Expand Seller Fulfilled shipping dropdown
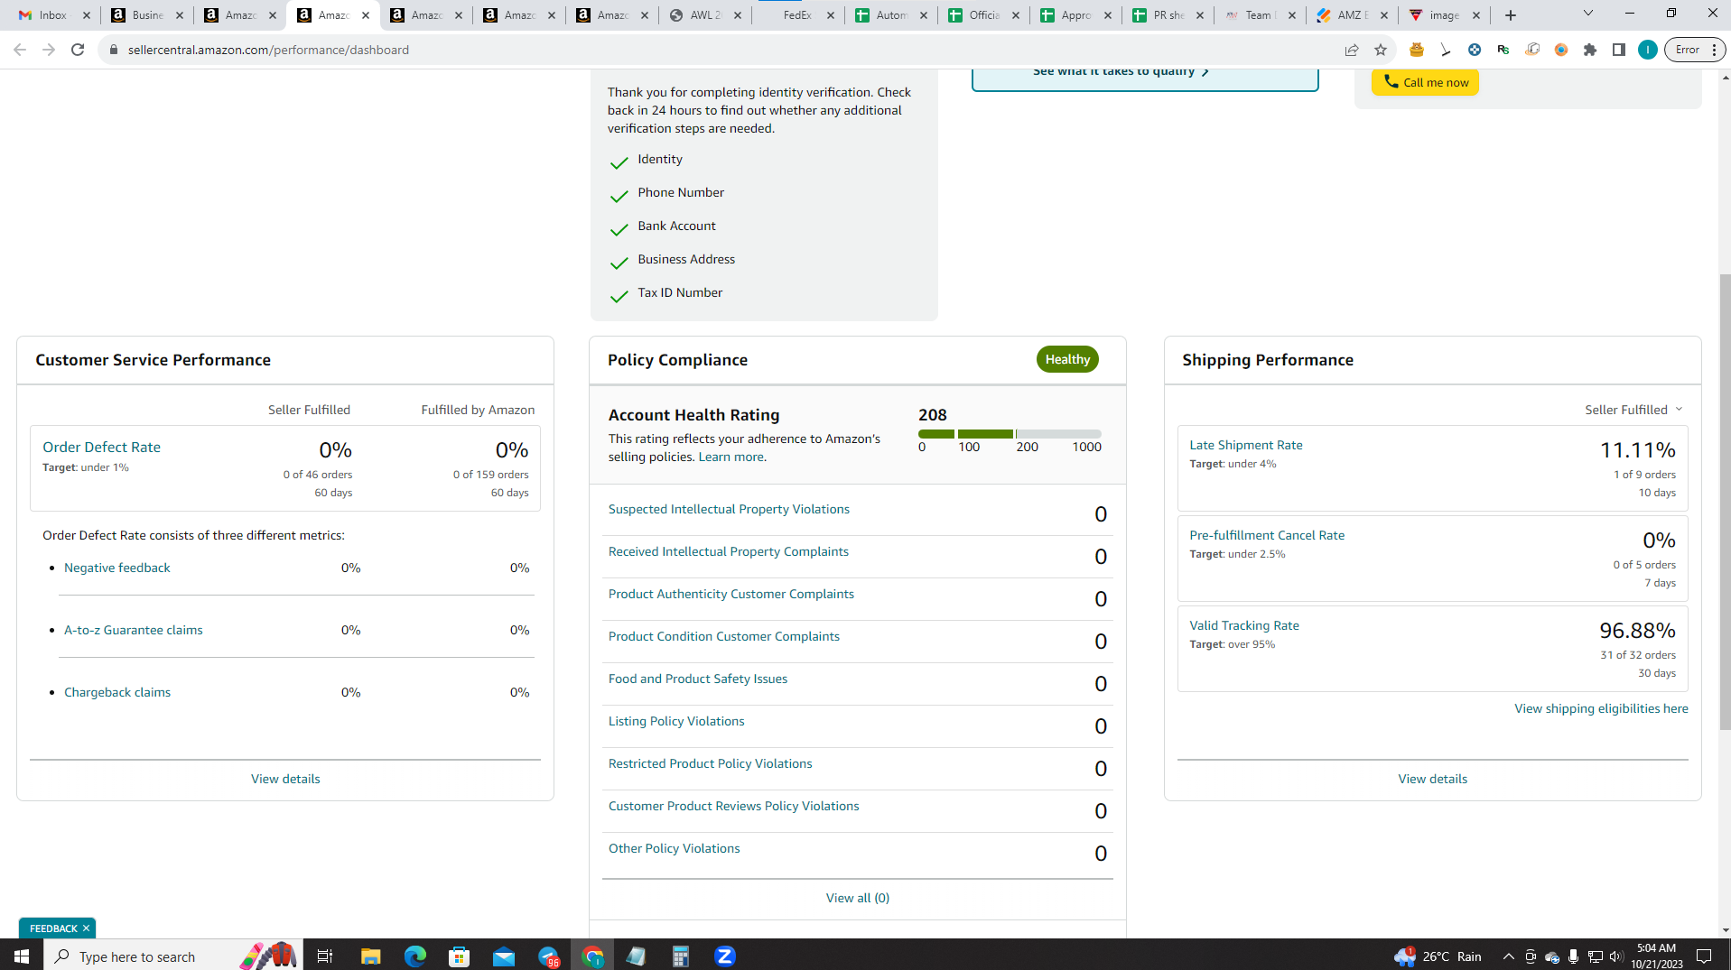1731x970 pixels. (1633, 410)
